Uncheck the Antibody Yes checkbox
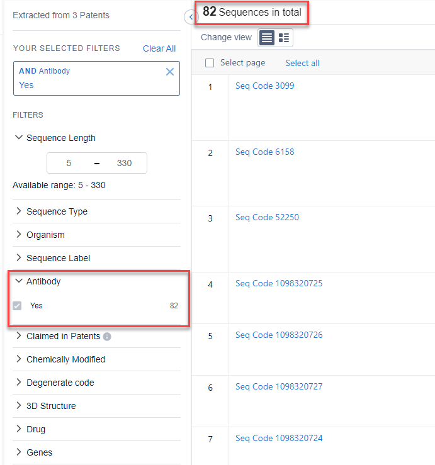The width and height of the screenshot is (435, 465). click(18, 306)
